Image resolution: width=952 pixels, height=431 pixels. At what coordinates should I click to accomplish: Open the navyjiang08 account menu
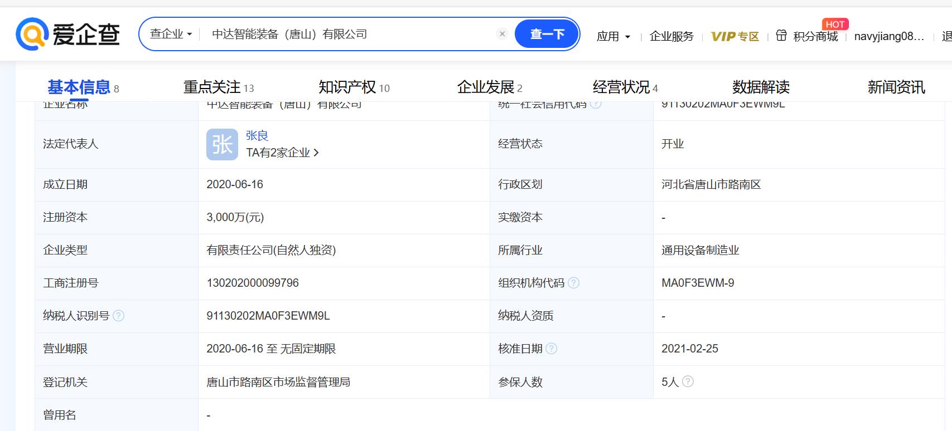pyautogui.click(x=889, y=36)
